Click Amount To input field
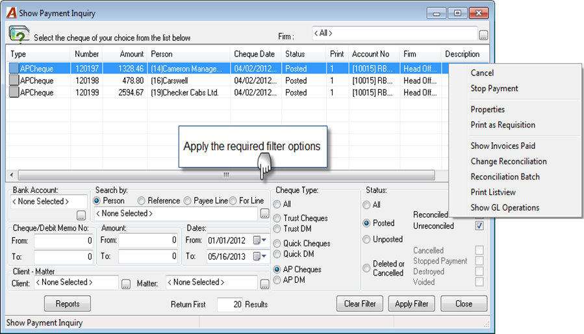Screen dimensions: 584x334 coord(148,256)
